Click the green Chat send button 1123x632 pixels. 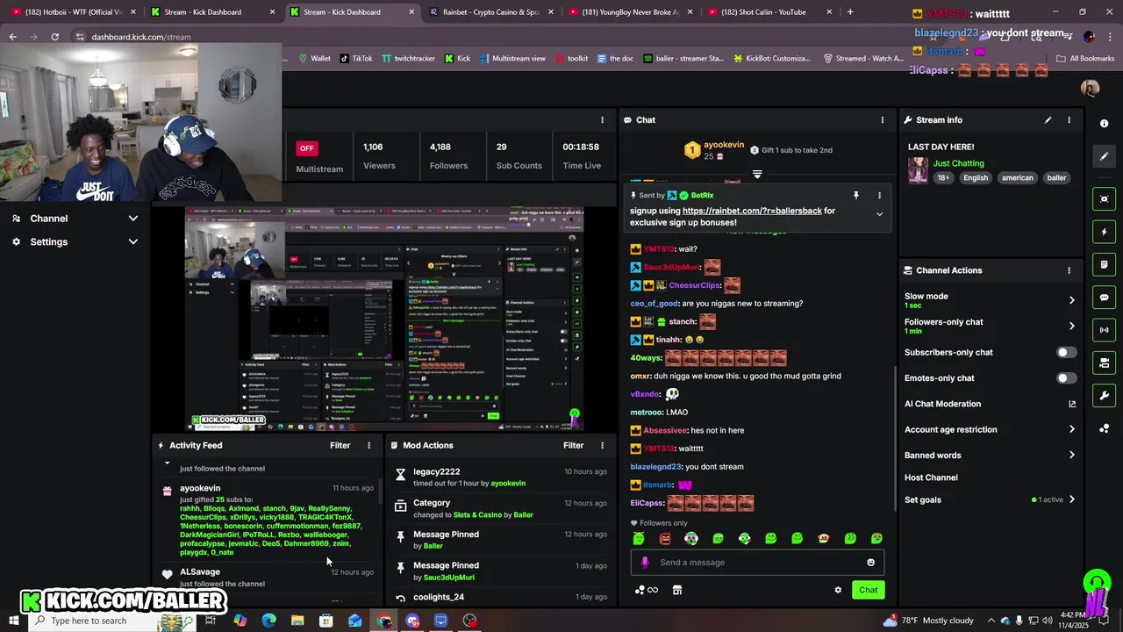(868, 590)
